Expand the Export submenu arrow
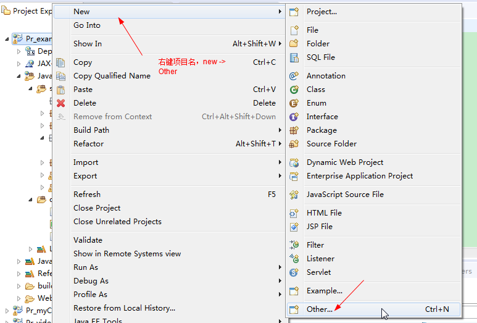The height and width of the screenshot is (323, 477). click(280, 176)
